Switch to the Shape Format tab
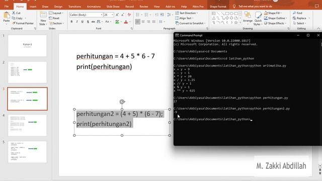 [218, 7]
